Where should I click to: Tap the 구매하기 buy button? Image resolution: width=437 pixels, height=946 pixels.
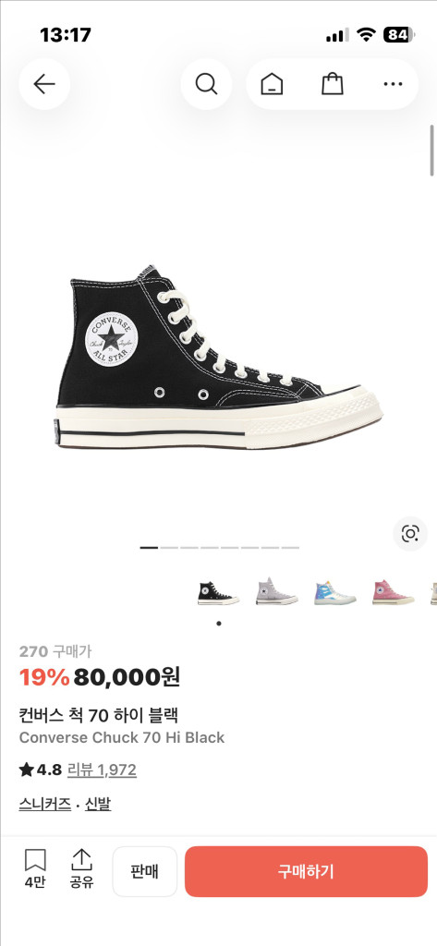(x=306, y=871)
